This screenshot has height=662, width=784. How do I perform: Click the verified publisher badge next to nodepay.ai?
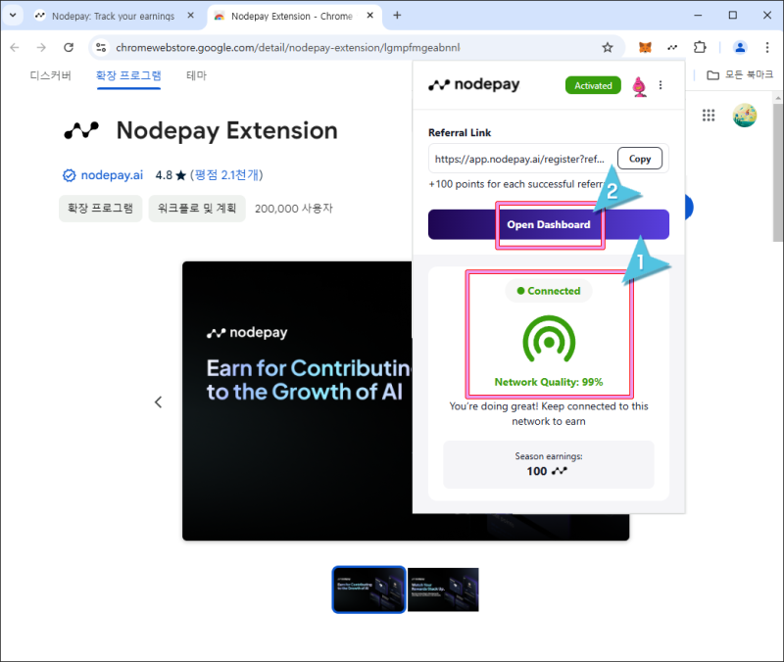point(68,175)
